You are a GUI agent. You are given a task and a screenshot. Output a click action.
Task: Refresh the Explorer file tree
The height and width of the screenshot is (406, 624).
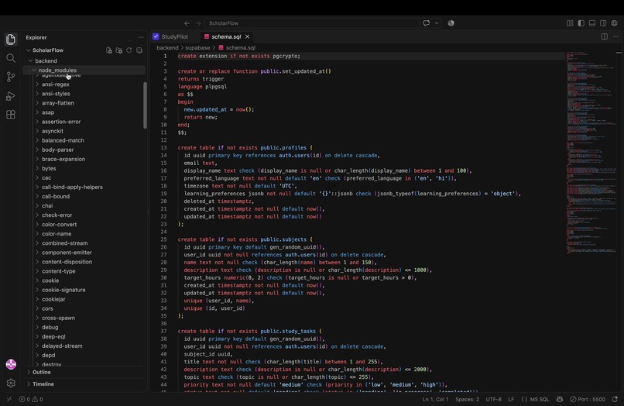pyautogui.click(x=129, y=50)
